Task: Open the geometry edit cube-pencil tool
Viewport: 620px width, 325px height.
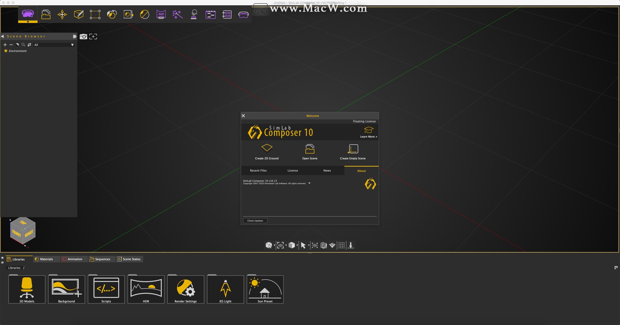Action: coord(79,14)
